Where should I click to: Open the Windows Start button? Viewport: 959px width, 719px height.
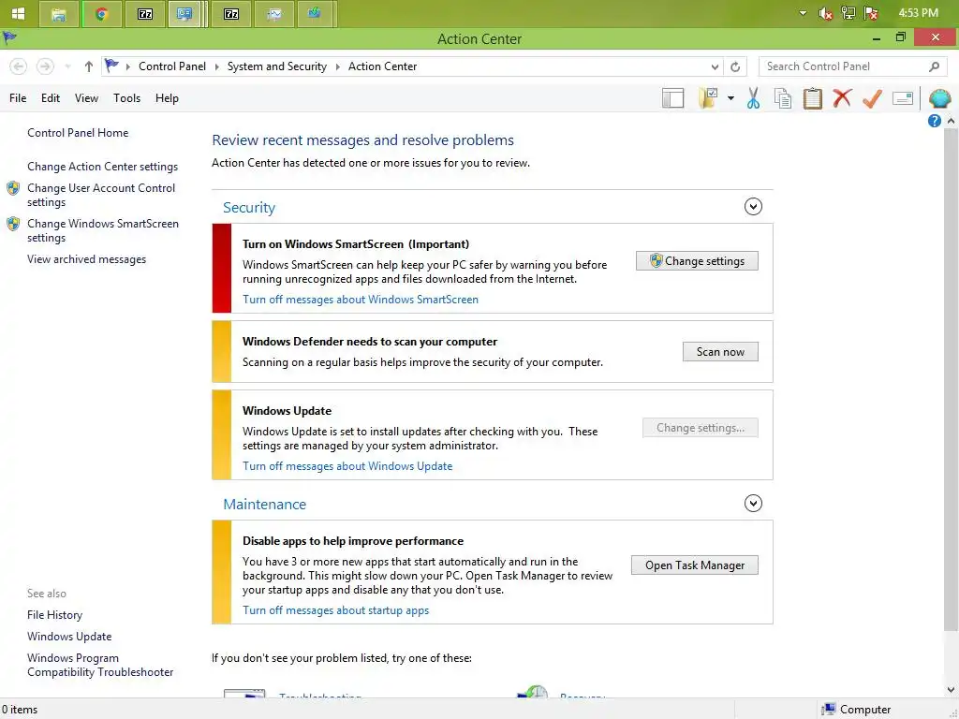tap(19, 13)
